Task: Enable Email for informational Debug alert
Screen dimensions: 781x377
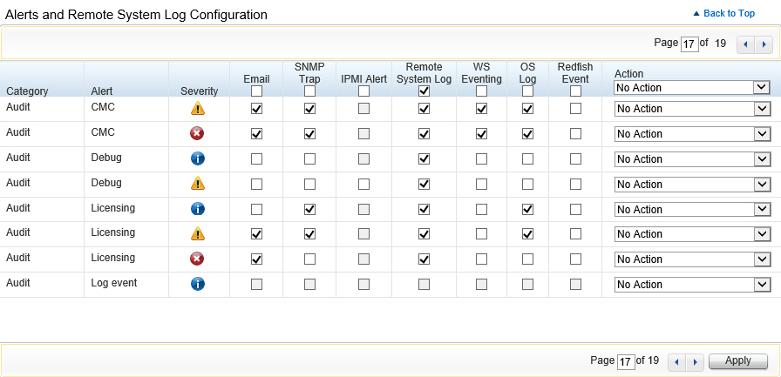Action: point(256,159)
